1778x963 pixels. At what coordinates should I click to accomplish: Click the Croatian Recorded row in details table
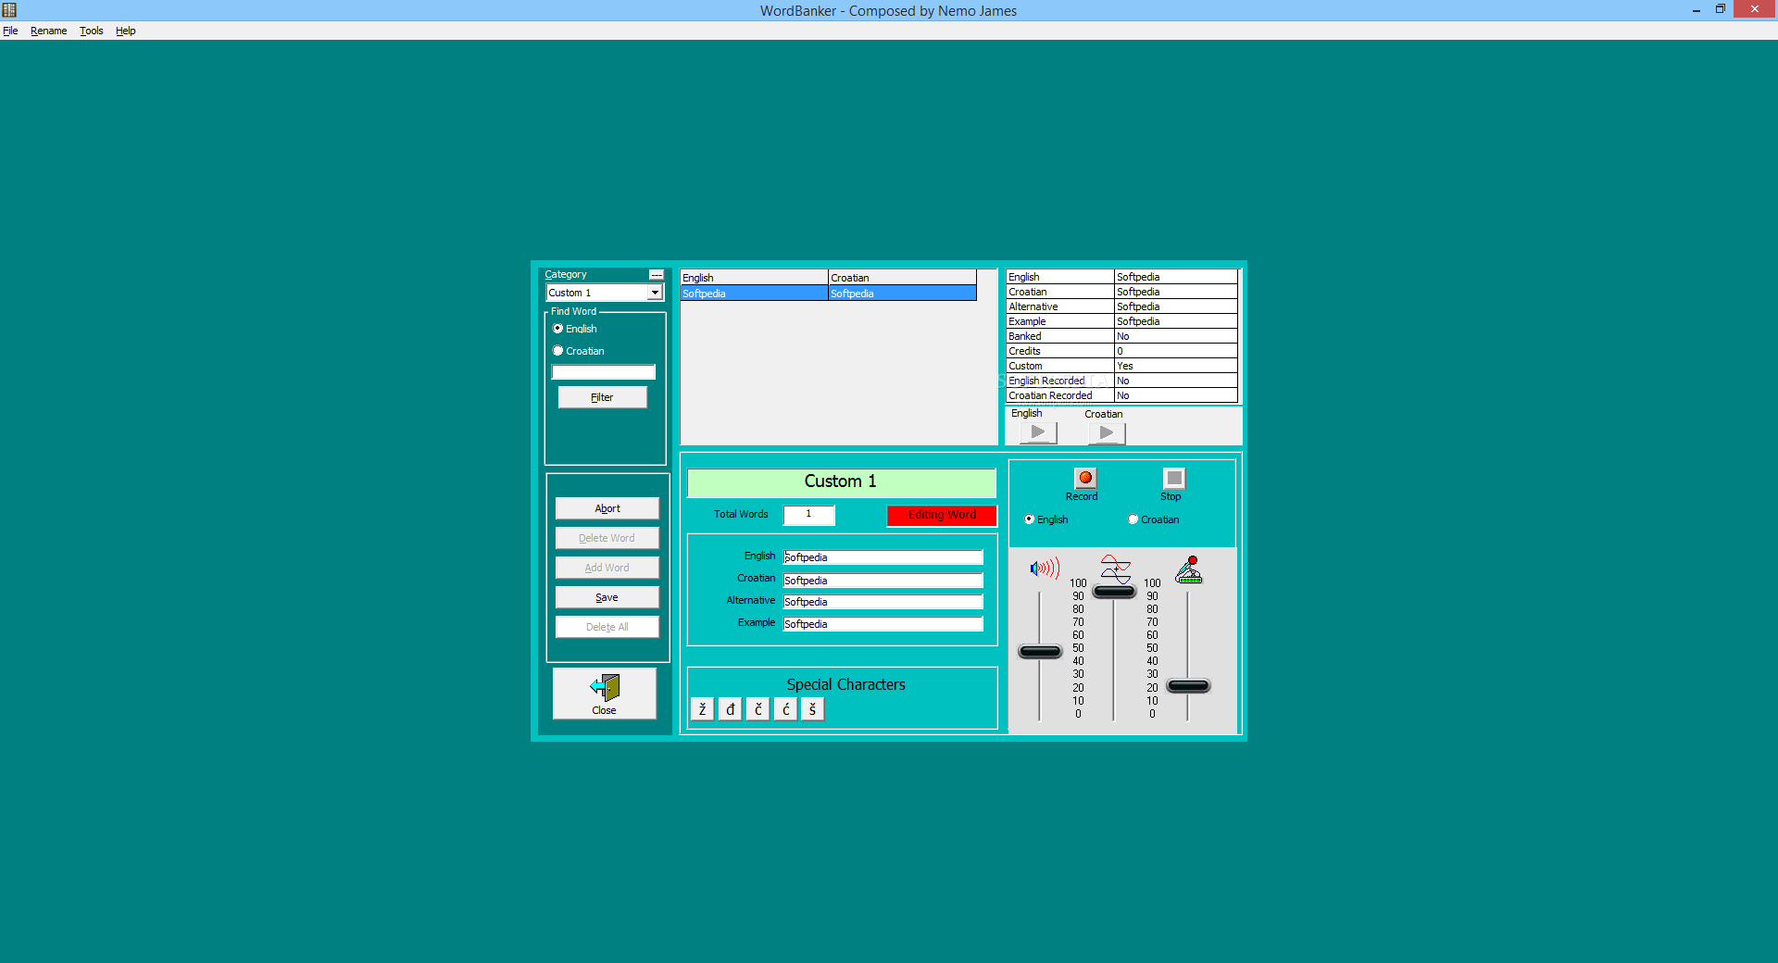1121,395
